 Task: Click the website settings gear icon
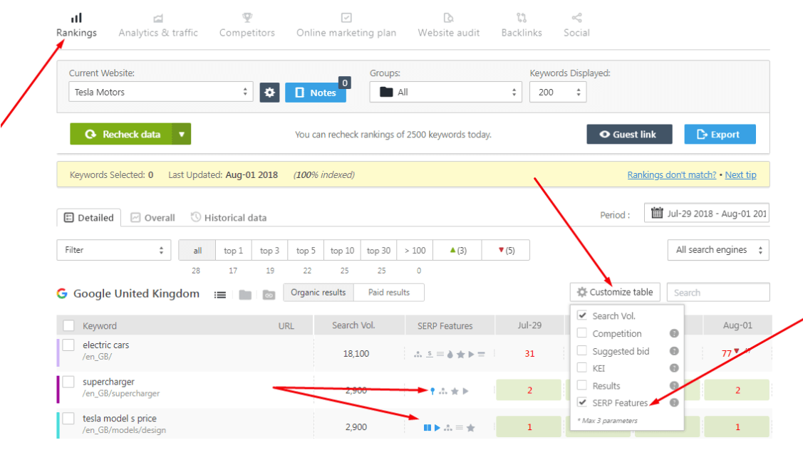point(269,93)
